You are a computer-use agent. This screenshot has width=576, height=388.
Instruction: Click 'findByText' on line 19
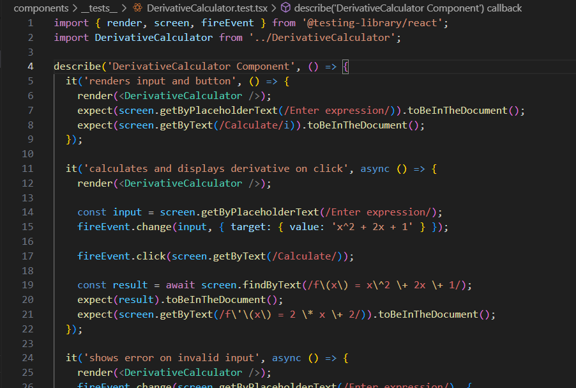click(272, 285)
